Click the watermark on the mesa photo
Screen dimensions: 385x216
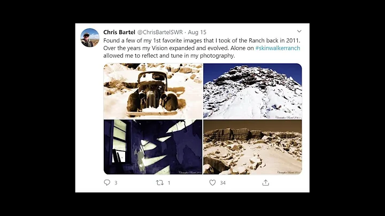[289, 172]
